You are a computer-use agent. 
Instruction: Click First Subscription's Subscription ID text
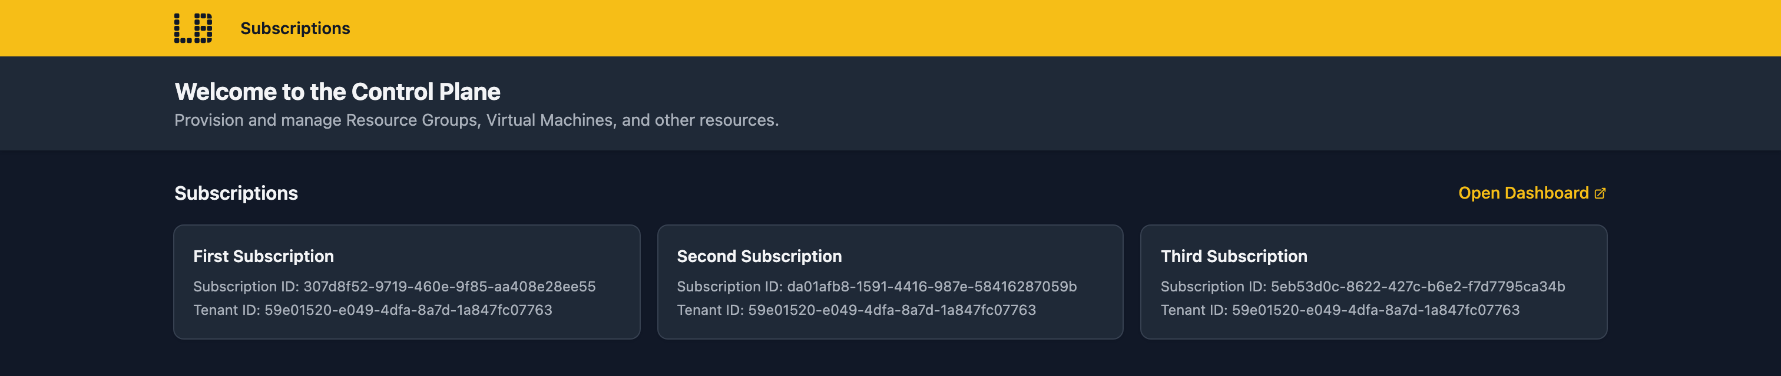[394, 286]
